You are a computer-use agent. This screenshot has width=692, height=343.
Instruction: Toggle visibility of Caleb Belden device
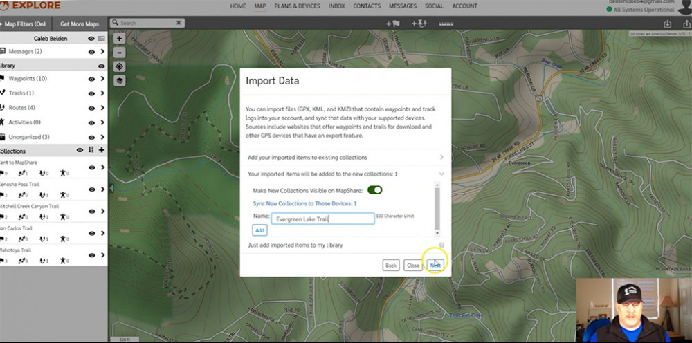91,39
